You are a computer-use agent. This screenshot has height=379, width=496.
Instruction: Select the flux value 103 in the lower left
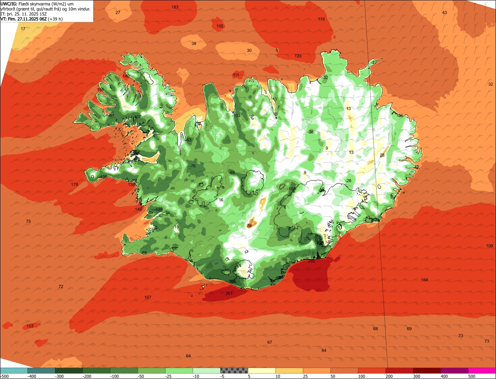tap(30, 326)
